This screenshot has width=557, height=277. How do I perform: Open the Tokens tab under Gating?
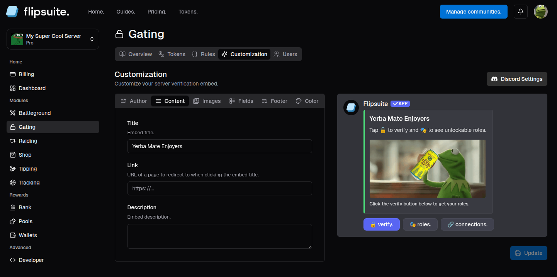pyautogui.click(x=172, y=54)
